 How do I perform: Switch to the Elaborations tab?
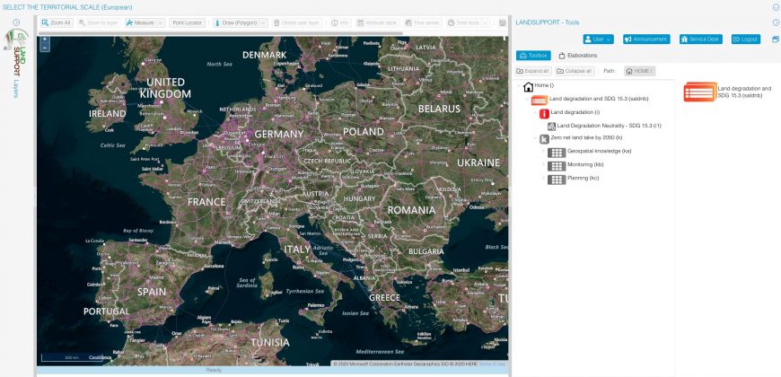[578, 56]
